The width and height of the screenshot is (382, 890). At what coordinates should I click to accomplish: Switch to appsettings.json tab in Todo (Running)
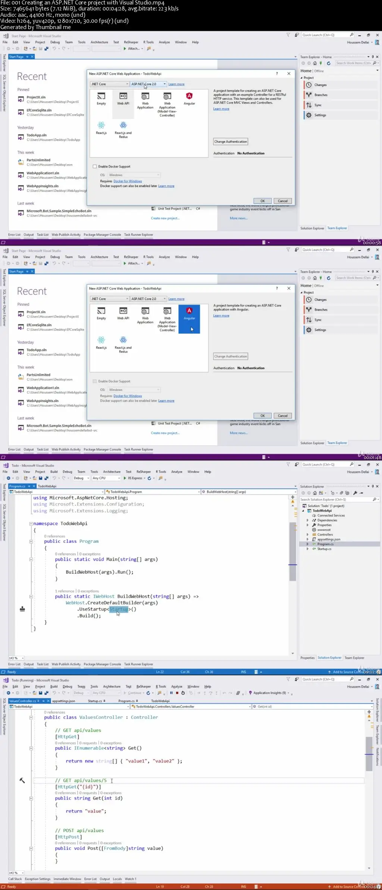coord(63,701)
